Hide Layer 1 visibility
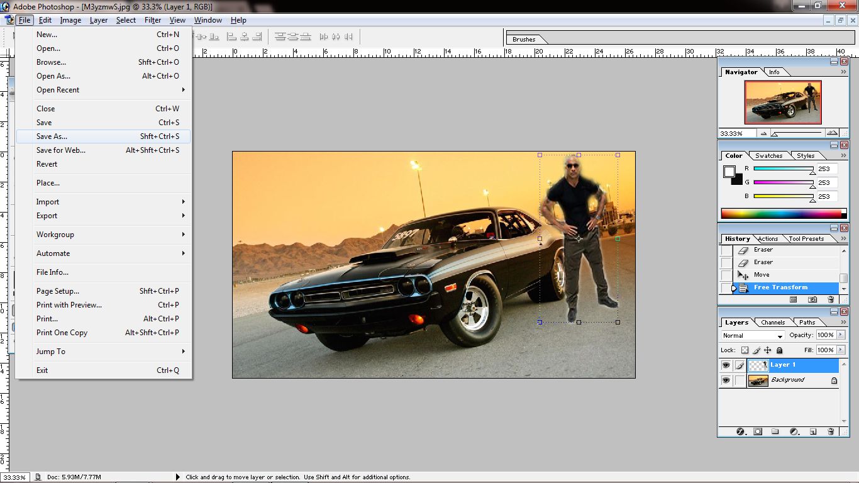Image resolution: width=859 pixels, height=483 pixels. 726,365
